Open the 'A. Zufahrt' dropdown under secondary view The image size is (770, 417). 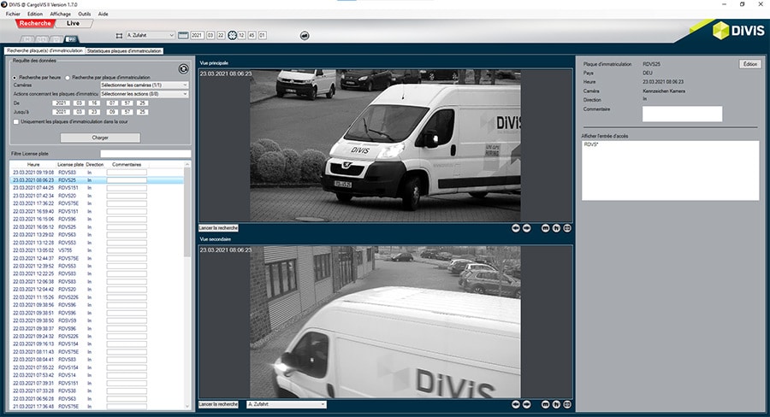pos(287,404)
